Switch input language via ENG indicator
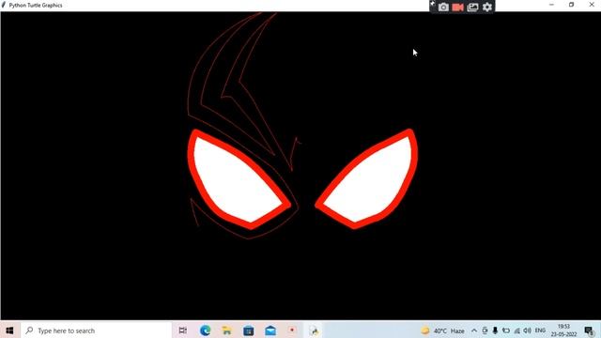 click(x=540, y=330)
